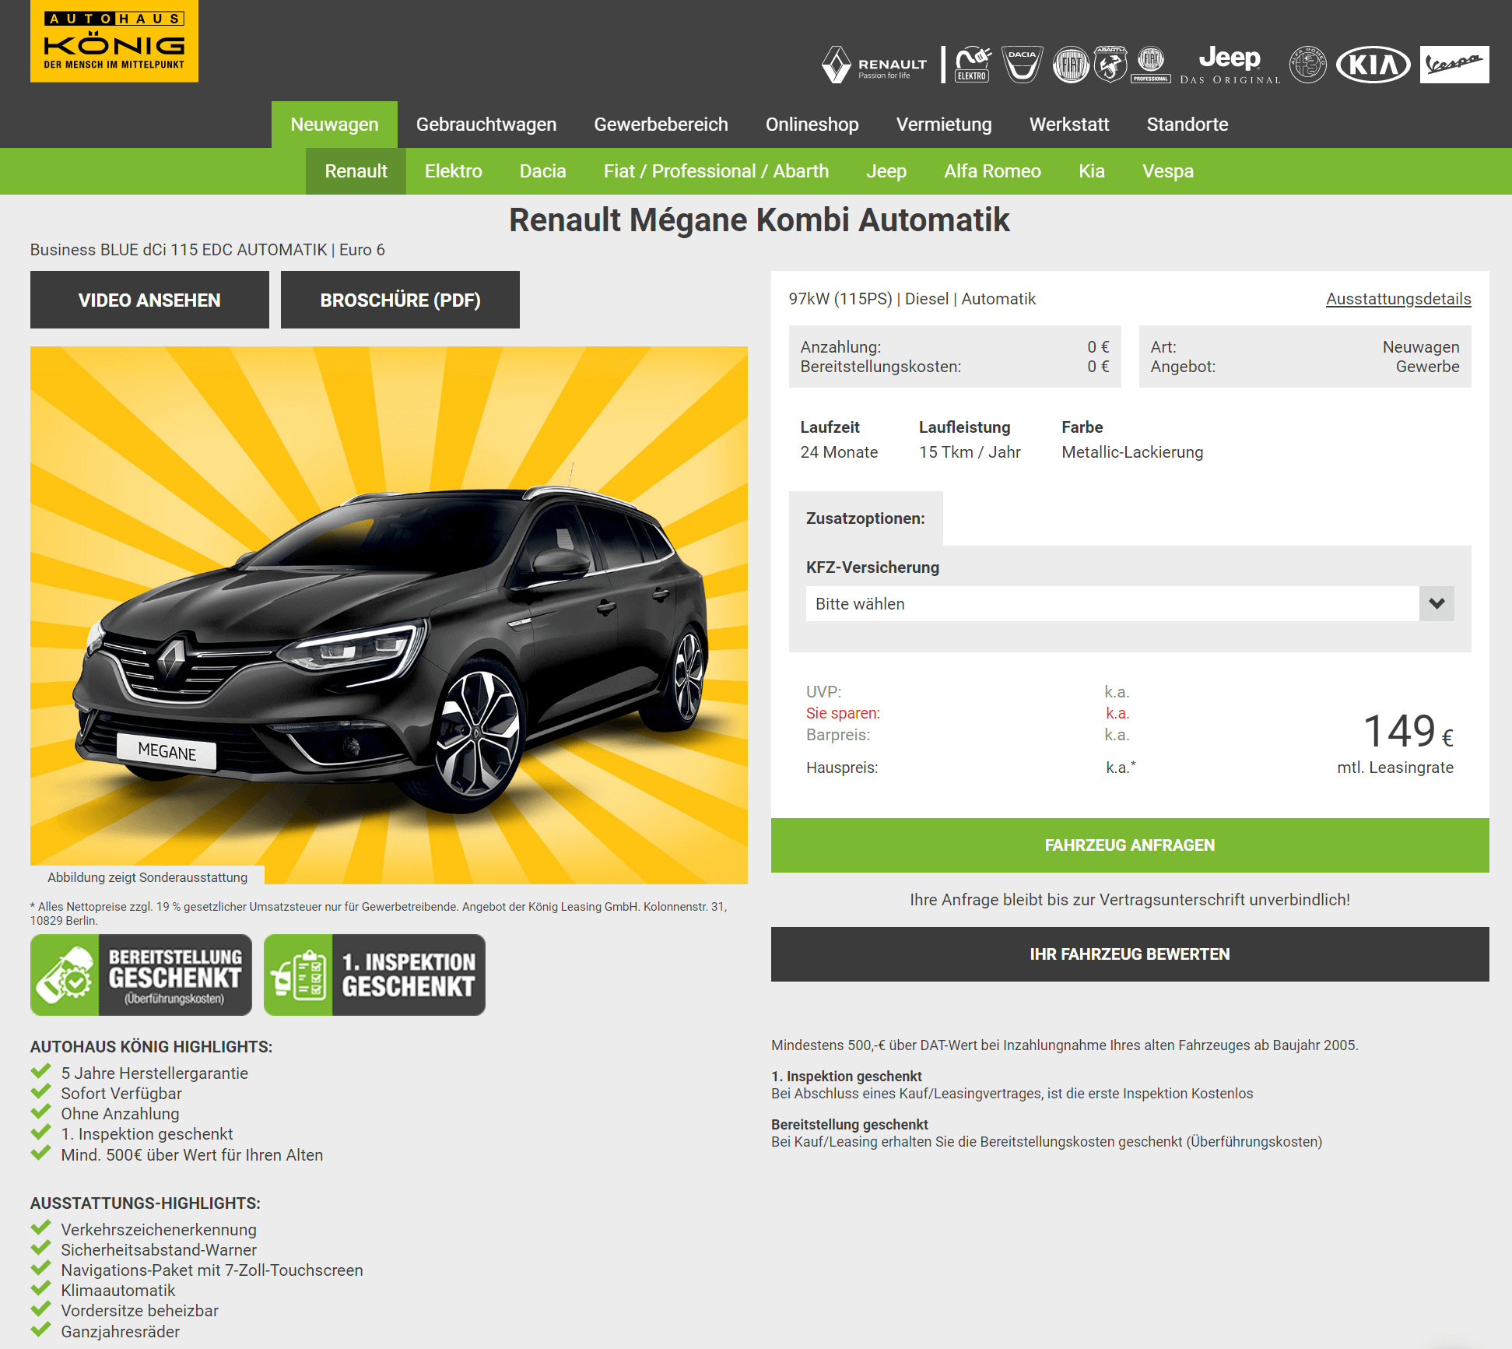Click 'Klimaautomatik' feature text
Screen dimensions: 1512x1349
click(x=118, y=1291)
